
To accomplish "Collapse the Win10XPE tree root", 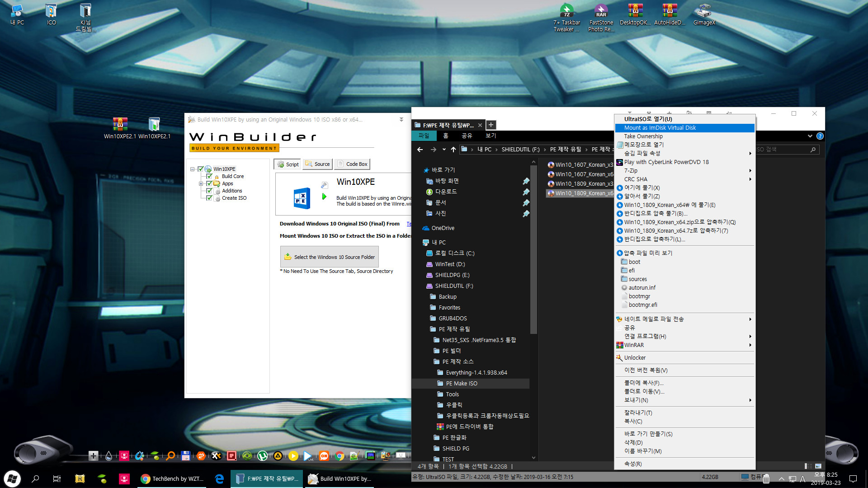I will (x=192, y=169).
